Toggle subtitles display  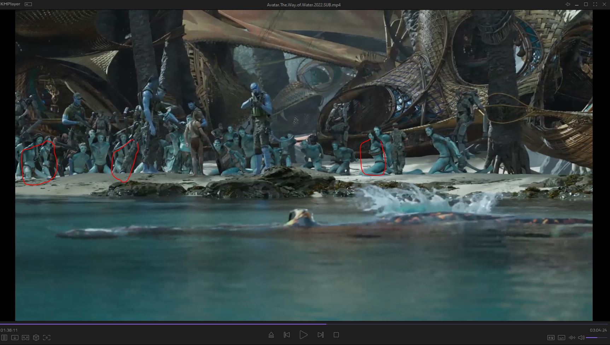(562, 338)
